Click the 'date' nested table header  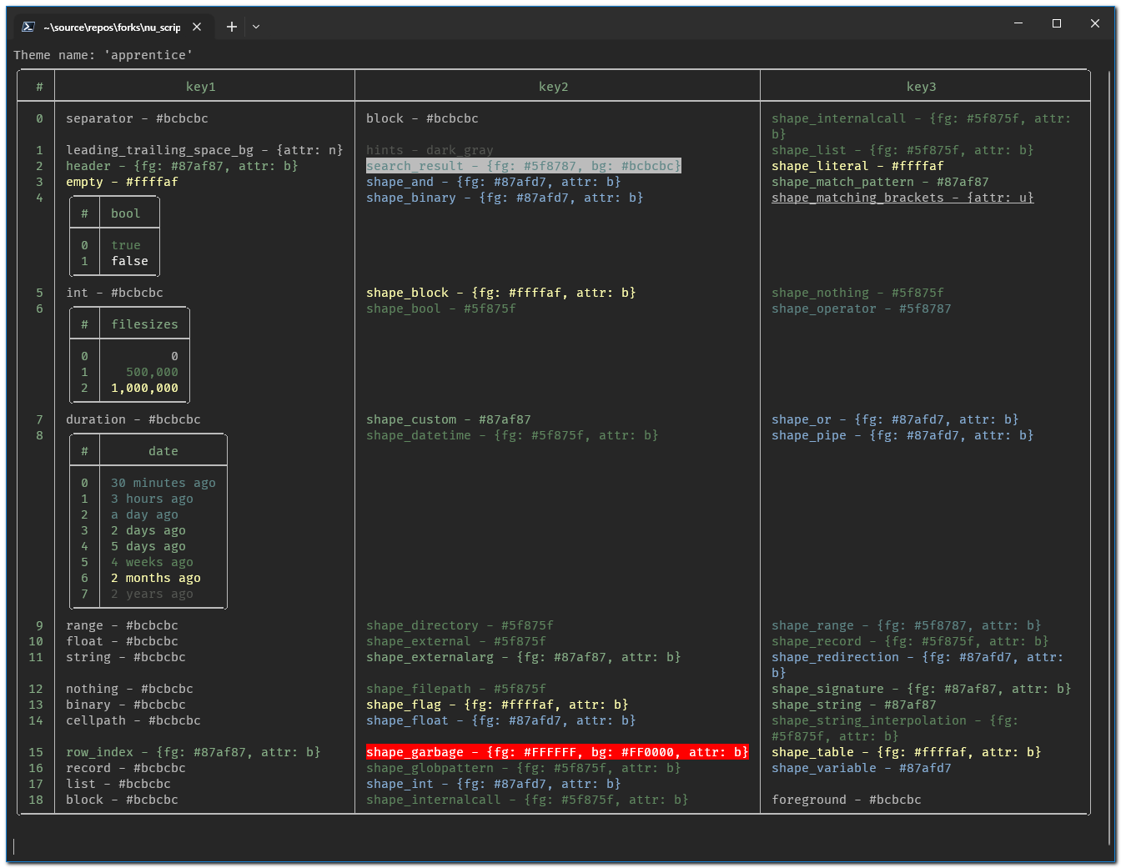click(x=163, y=451)
